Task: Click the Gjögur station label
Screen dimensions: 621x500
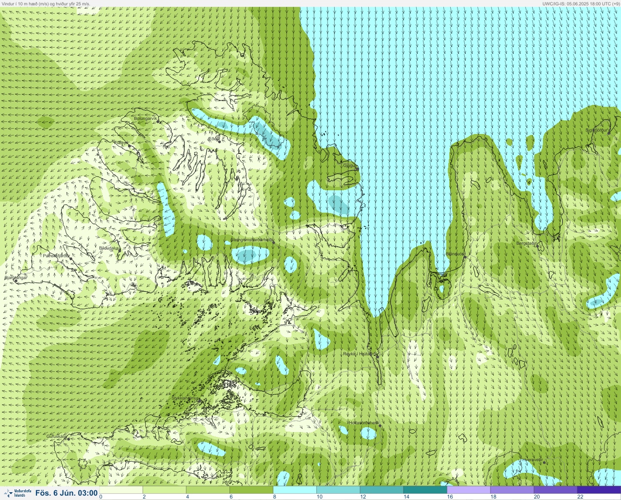Action: 350,166
